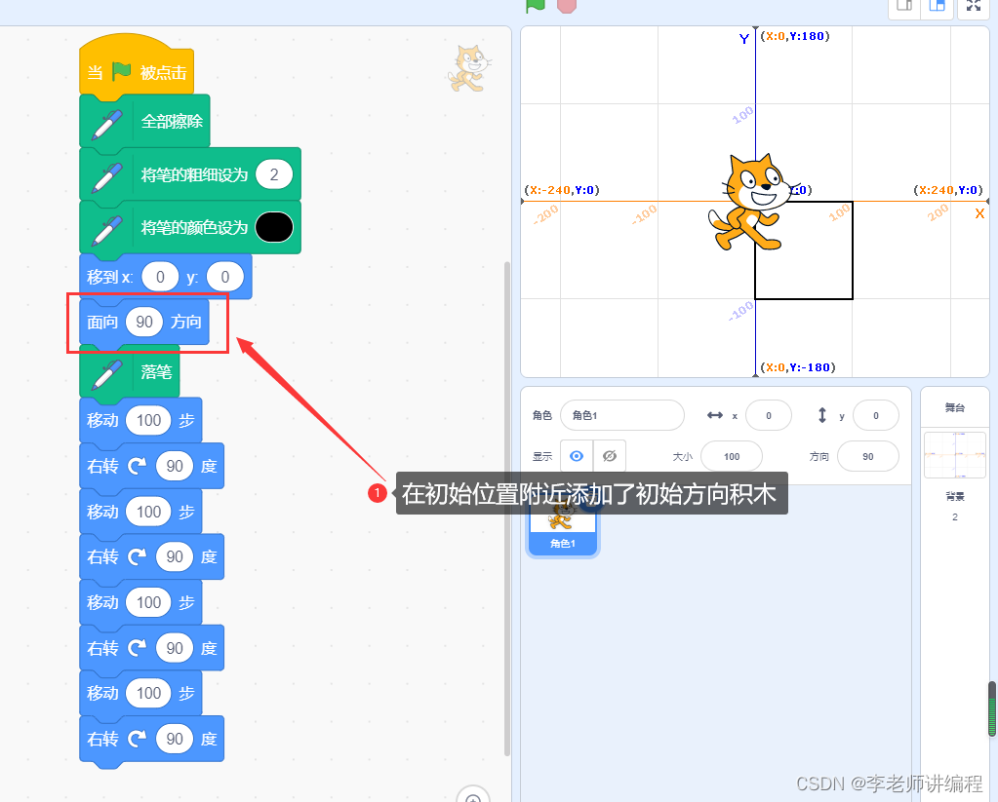Viewport: 998px width, 802px height.
Task: Click the zoom in button in the workspace
Action: (x=473, y=797)
